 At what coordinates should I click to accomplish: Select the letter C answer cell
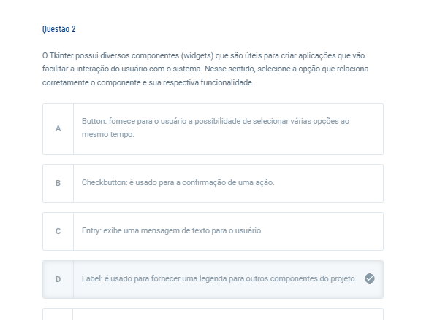[58, 231]
